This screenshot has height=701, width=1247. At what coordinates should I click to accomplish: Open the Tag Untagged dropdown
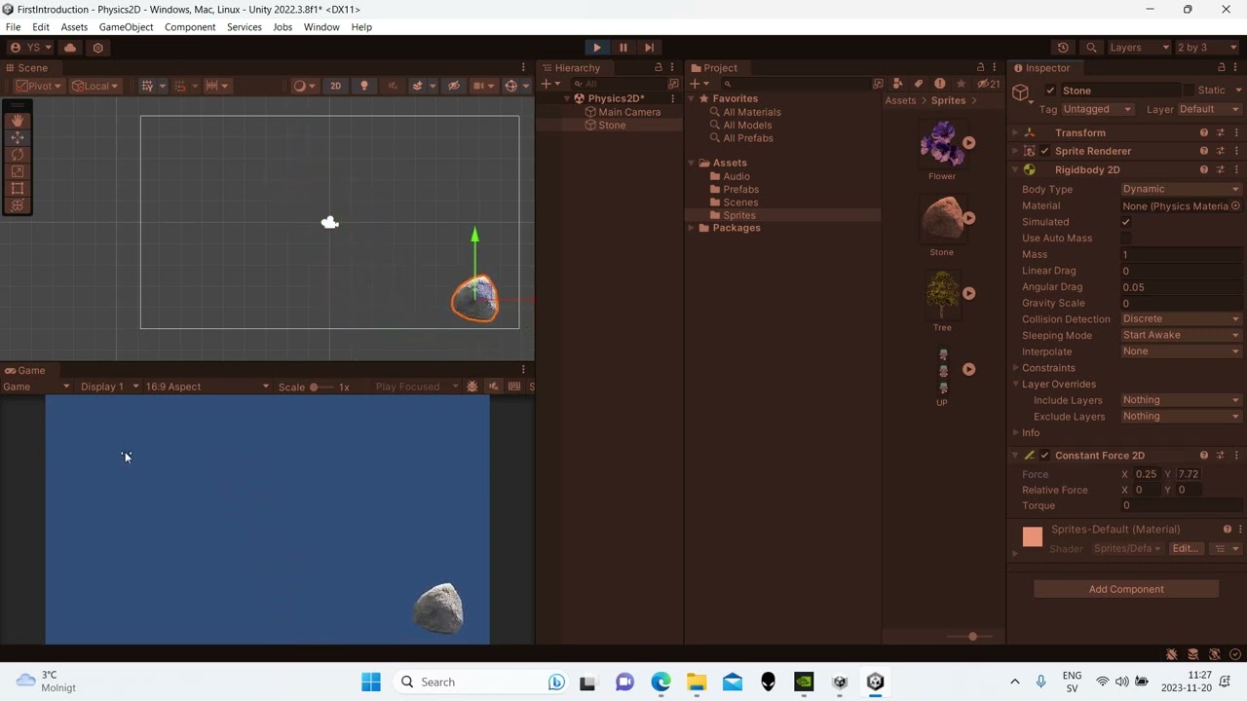click(1097, 109)
